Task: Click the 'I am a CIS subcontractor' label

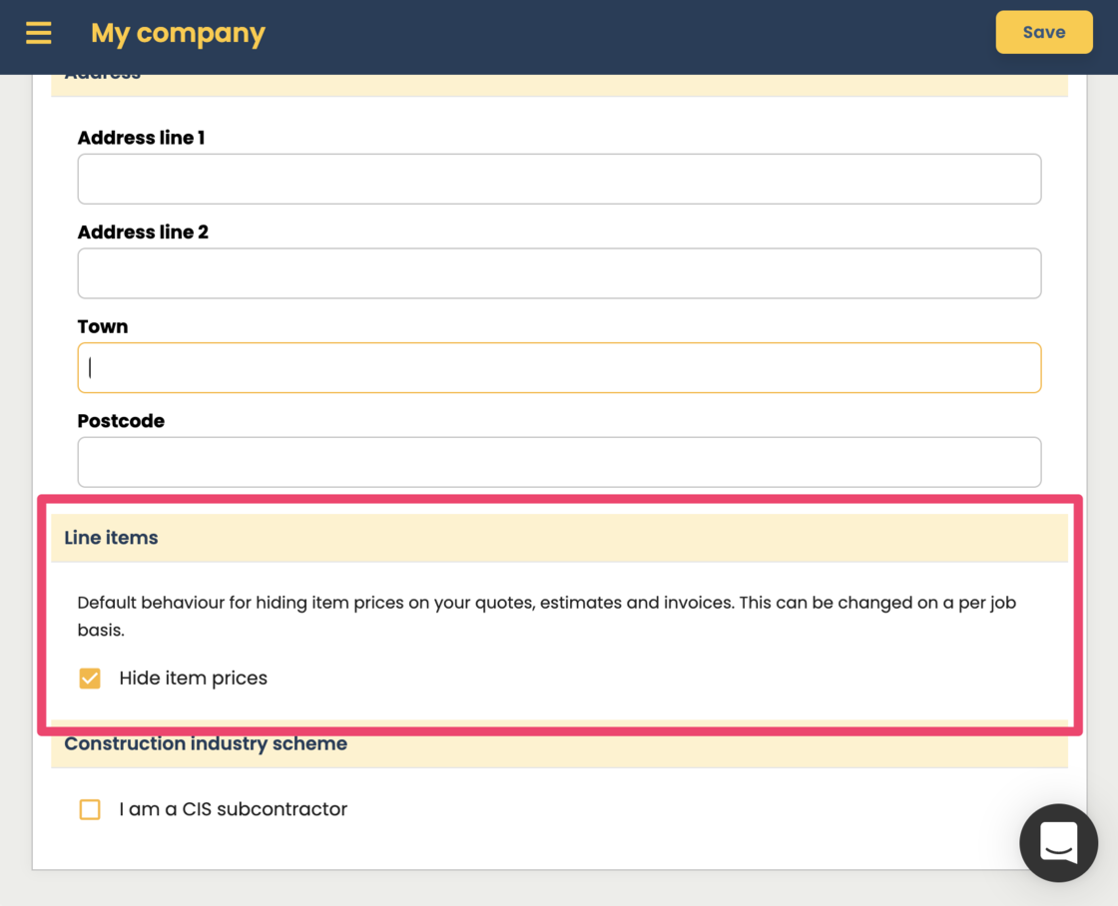Action: tap(233, 809)
